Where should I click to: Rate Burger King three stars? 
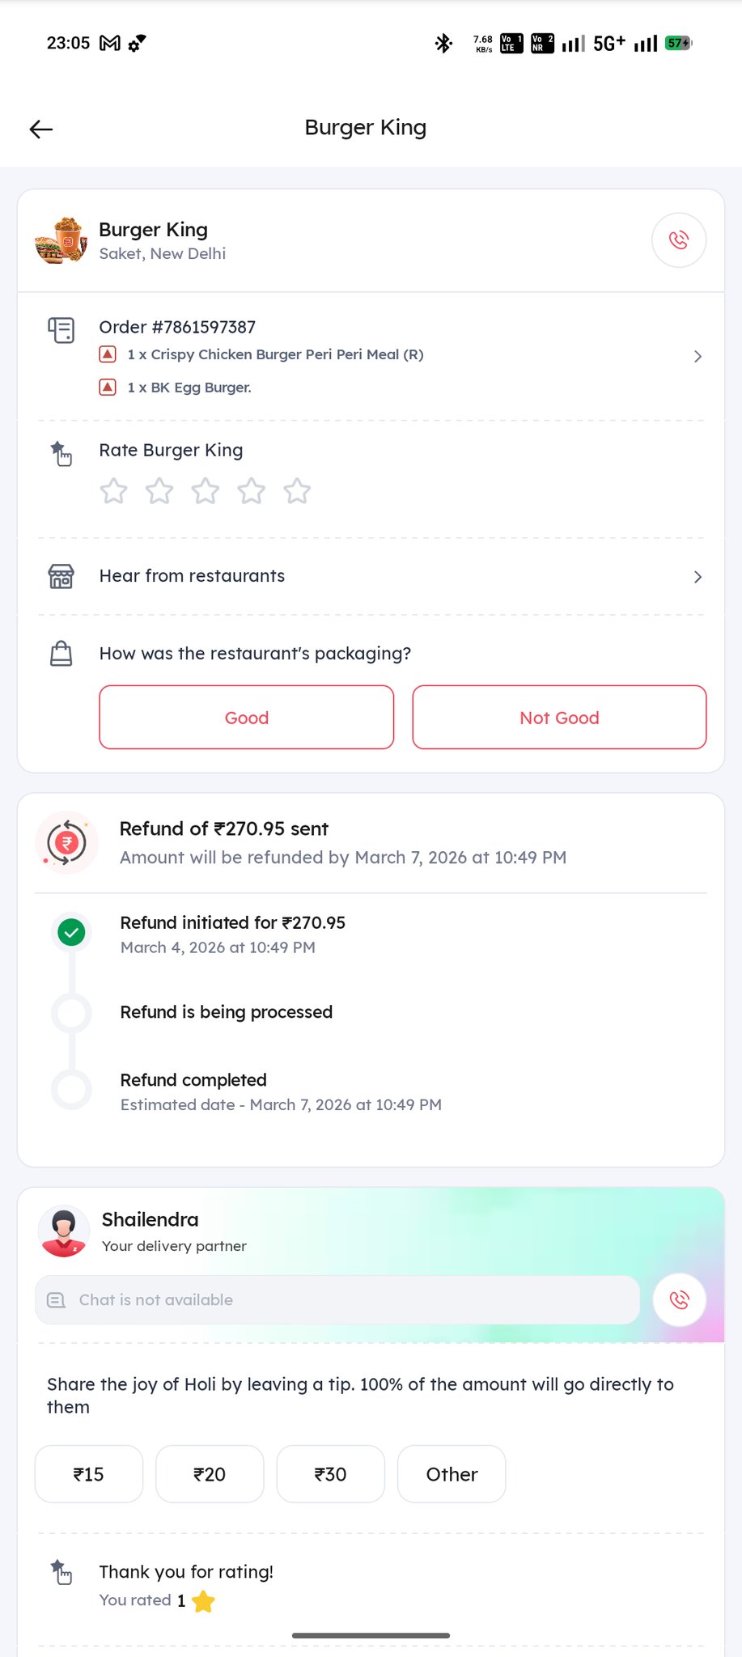pos(206,491)
